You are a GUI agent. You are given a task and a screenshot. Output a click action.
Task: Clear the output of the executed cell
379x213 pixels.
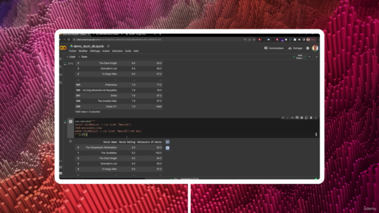point(70,141)
